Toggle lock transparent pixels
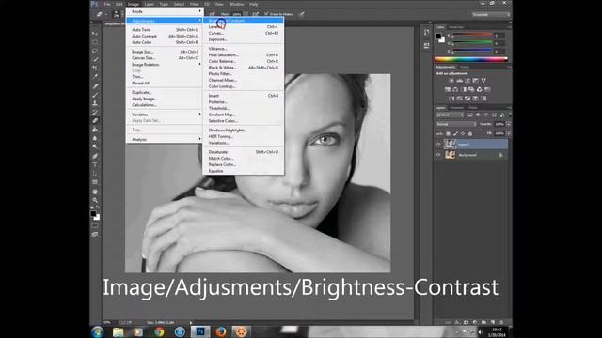Image resolution: width=602 pixels, height=338 pixels. (x=448, y=133)
